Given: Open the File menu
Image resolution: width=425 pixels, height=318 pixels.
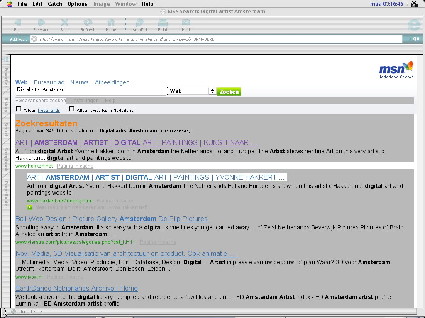Looking at the screenshot, I should point(22,4).
